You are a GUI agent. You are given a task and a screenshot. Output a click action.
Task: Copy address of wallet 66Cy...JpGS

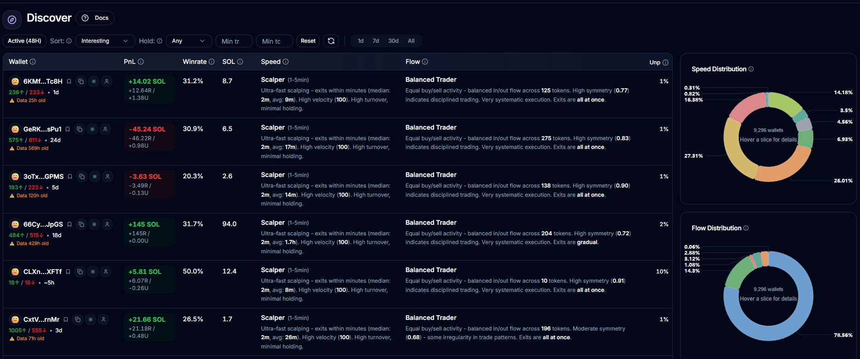click(81, 224)
